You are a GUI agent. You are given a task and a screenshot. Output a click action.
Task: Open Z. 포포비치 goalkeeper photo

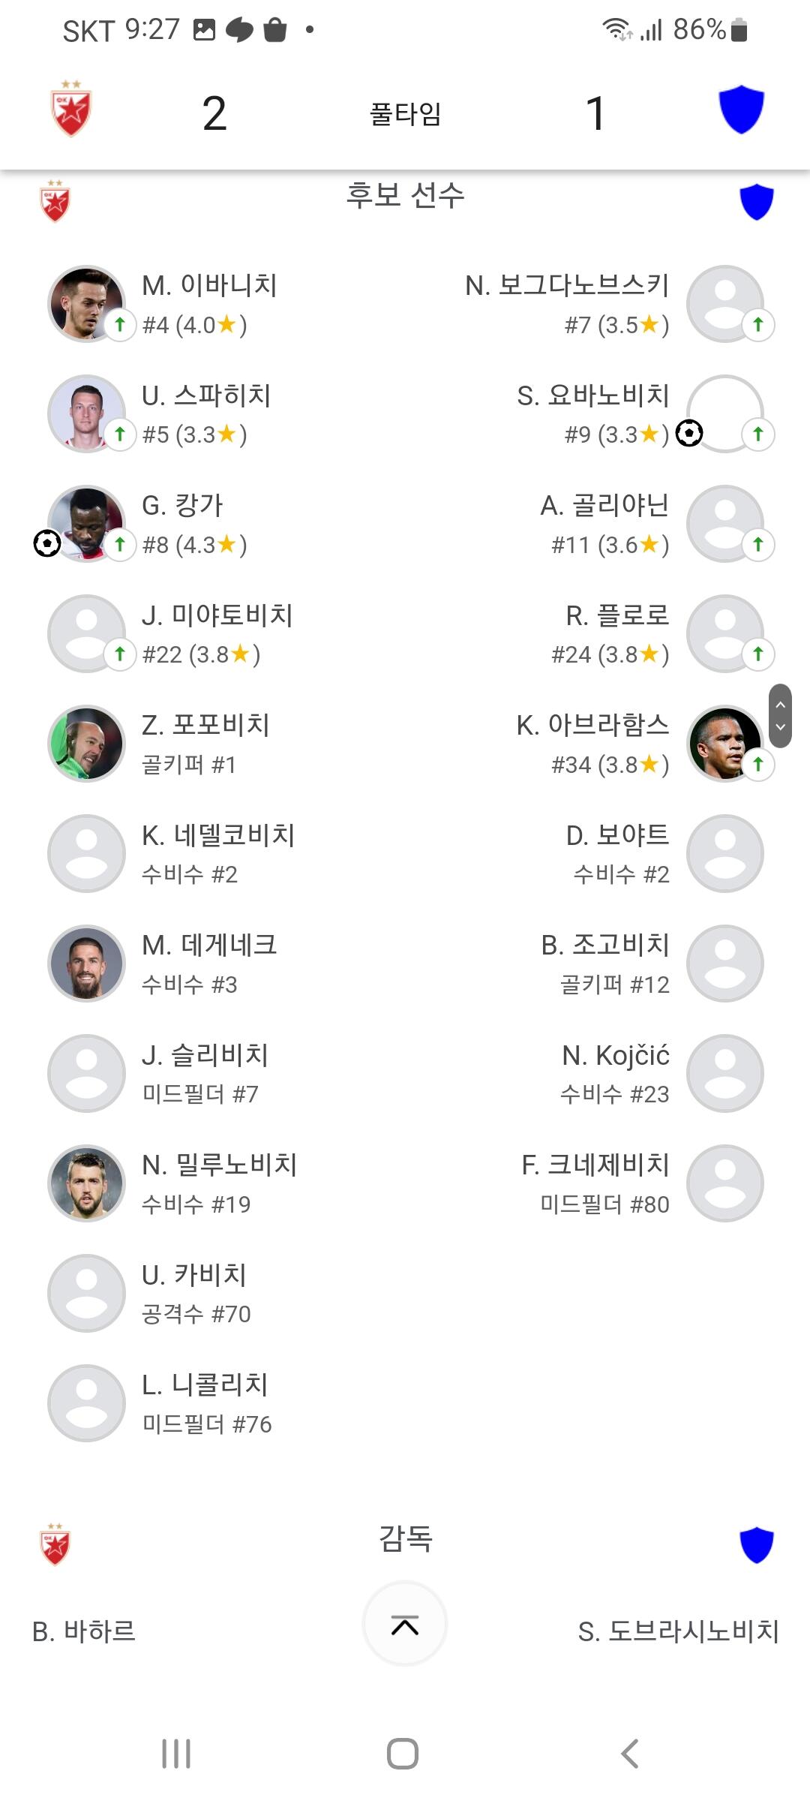86,744
